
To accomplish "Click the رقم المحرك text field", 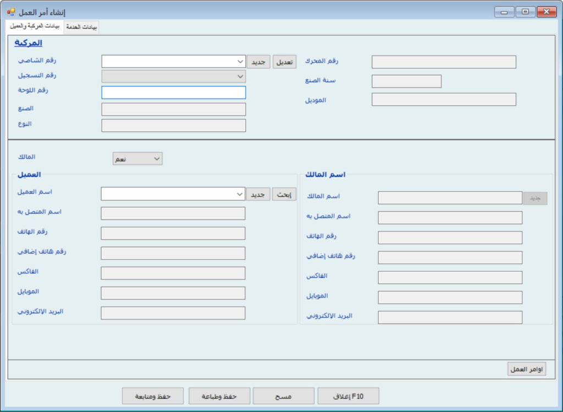I will [x=444, y=62].
